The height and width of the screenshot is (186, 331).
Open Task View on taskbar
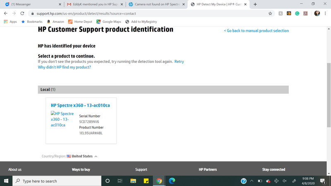coord(120,181)
